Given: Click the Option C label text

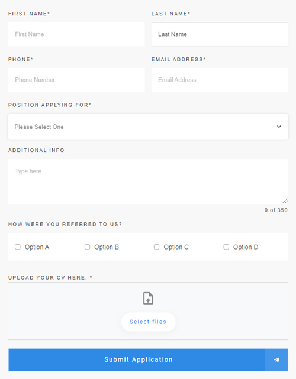Looking at the screenshot, I should [x=176, y=247].
